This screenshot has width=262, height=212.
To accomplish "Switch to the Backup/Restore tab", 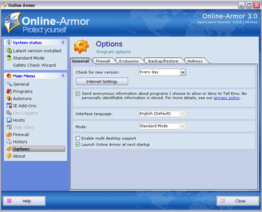I will click(163, 61).
